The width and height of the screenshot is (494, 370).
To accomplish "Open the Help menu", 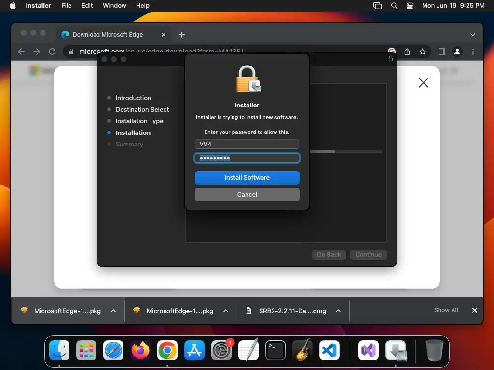I will [x=142, y=6].
